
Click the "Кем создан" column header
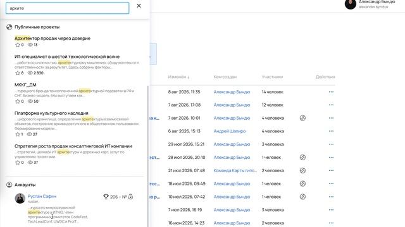[x=225, y=77]
